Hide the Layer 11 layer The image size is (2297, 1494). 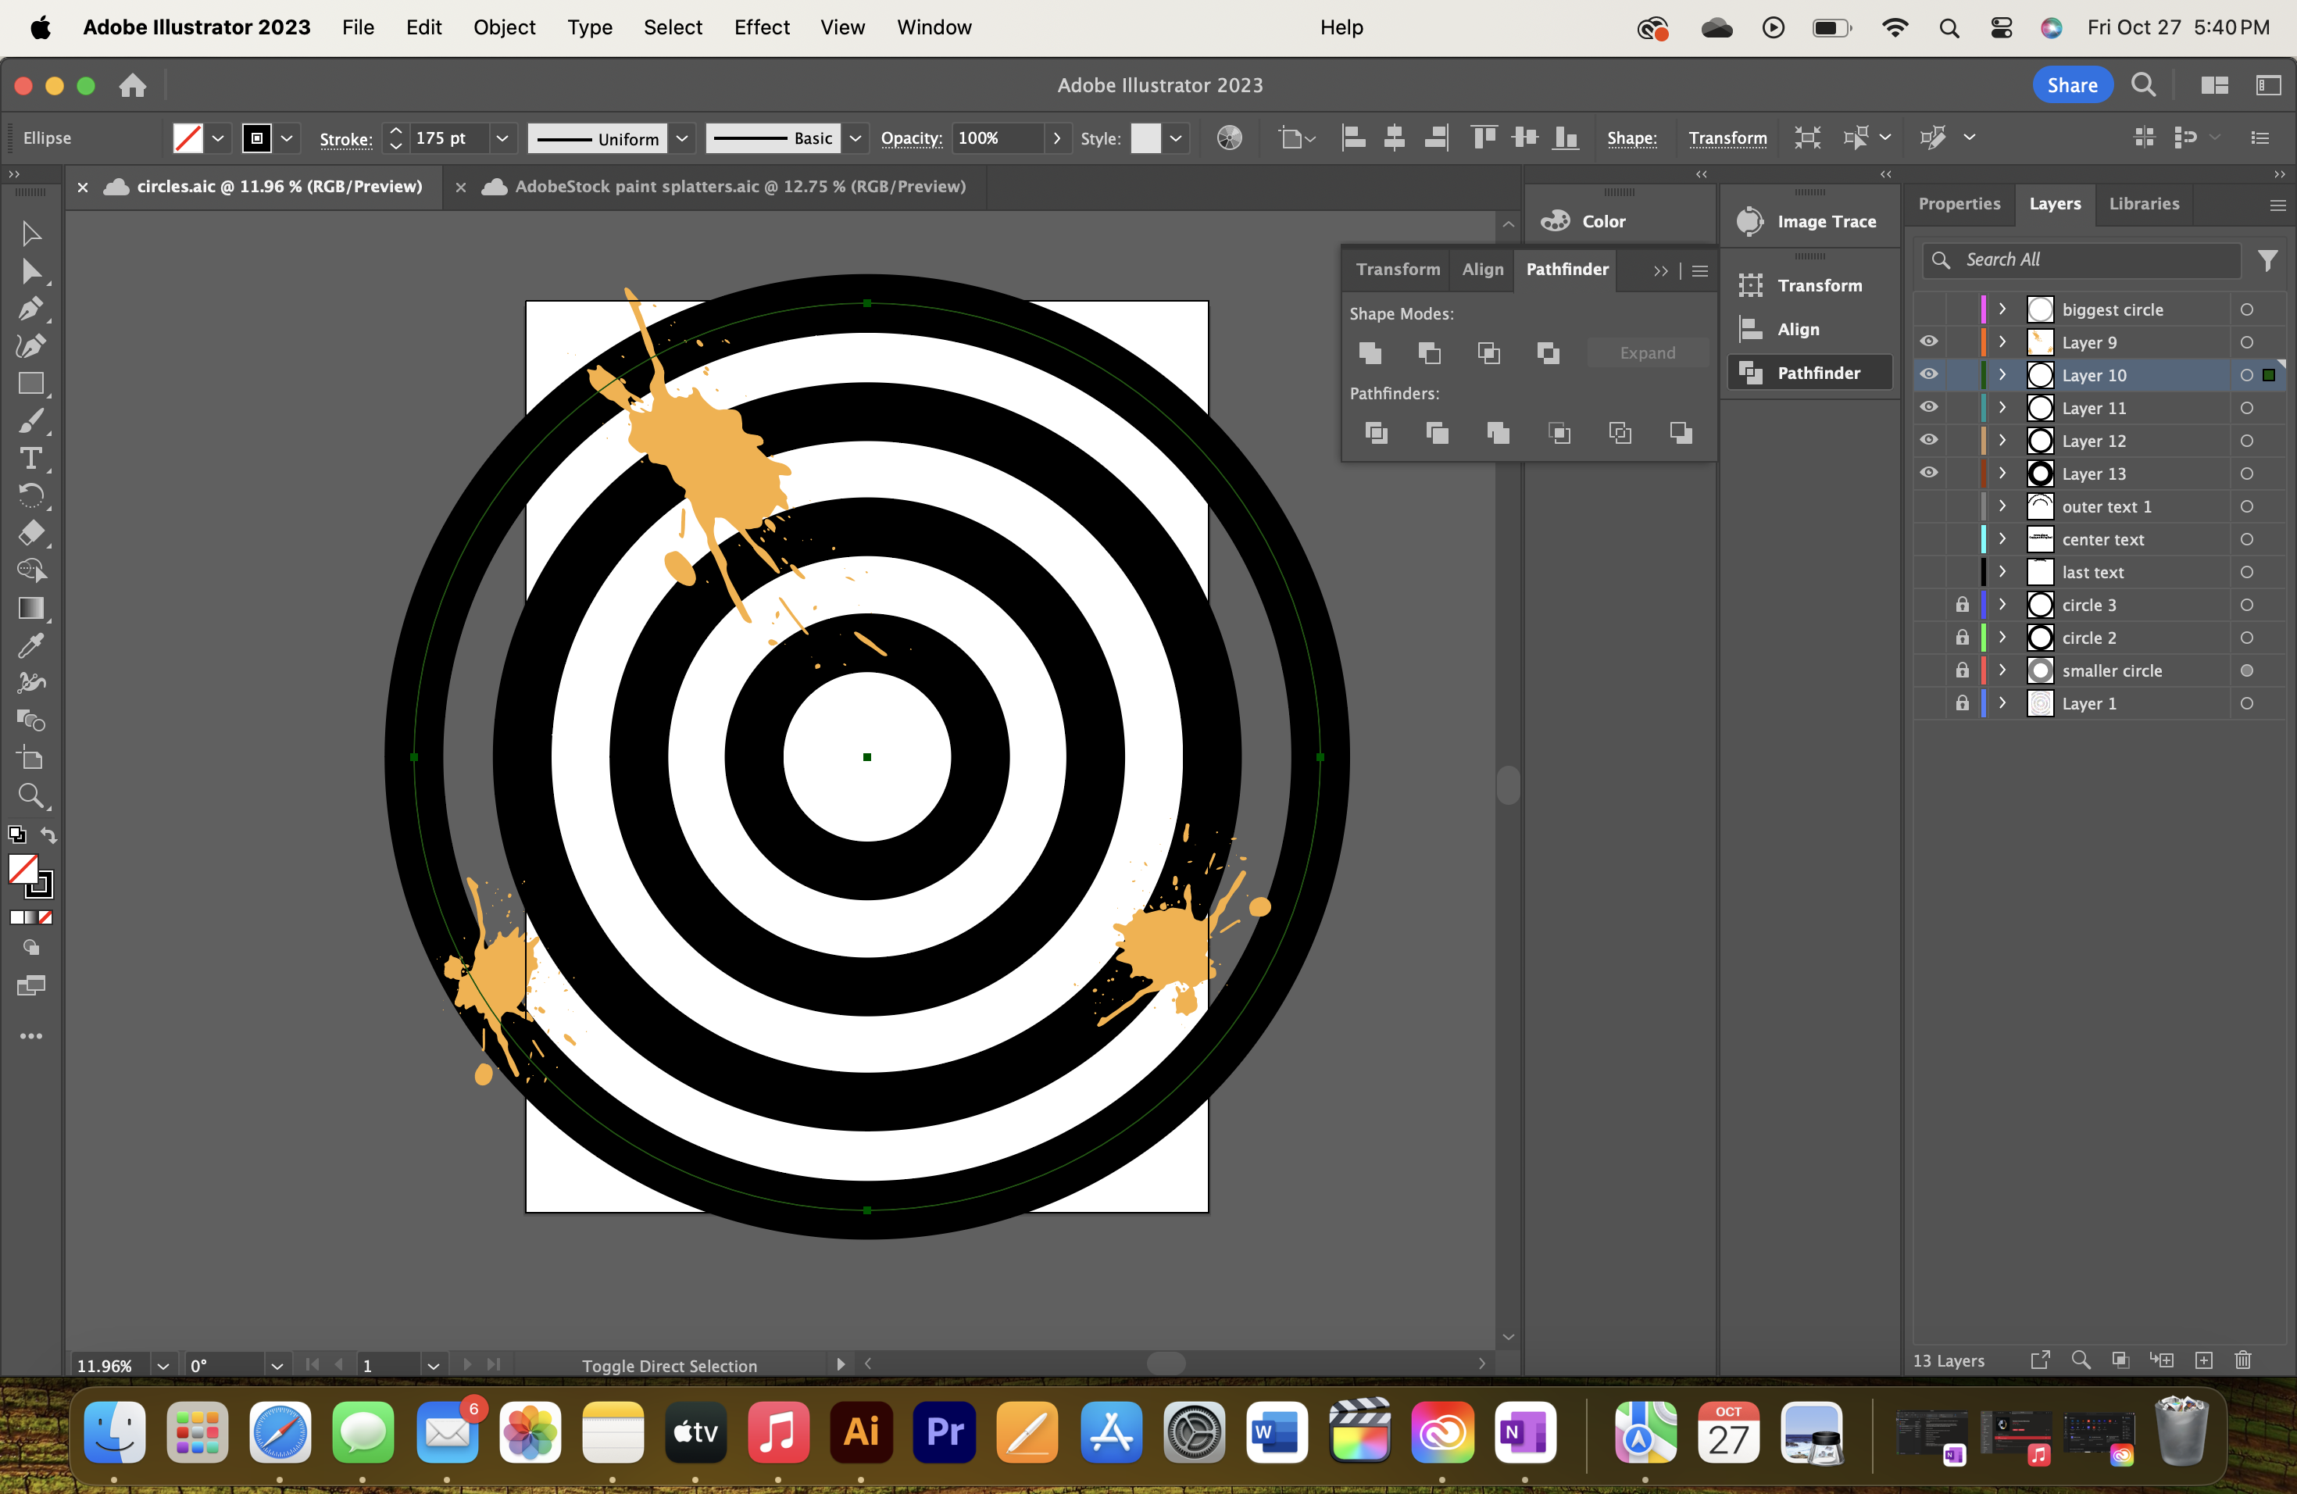click(1928, 407)
